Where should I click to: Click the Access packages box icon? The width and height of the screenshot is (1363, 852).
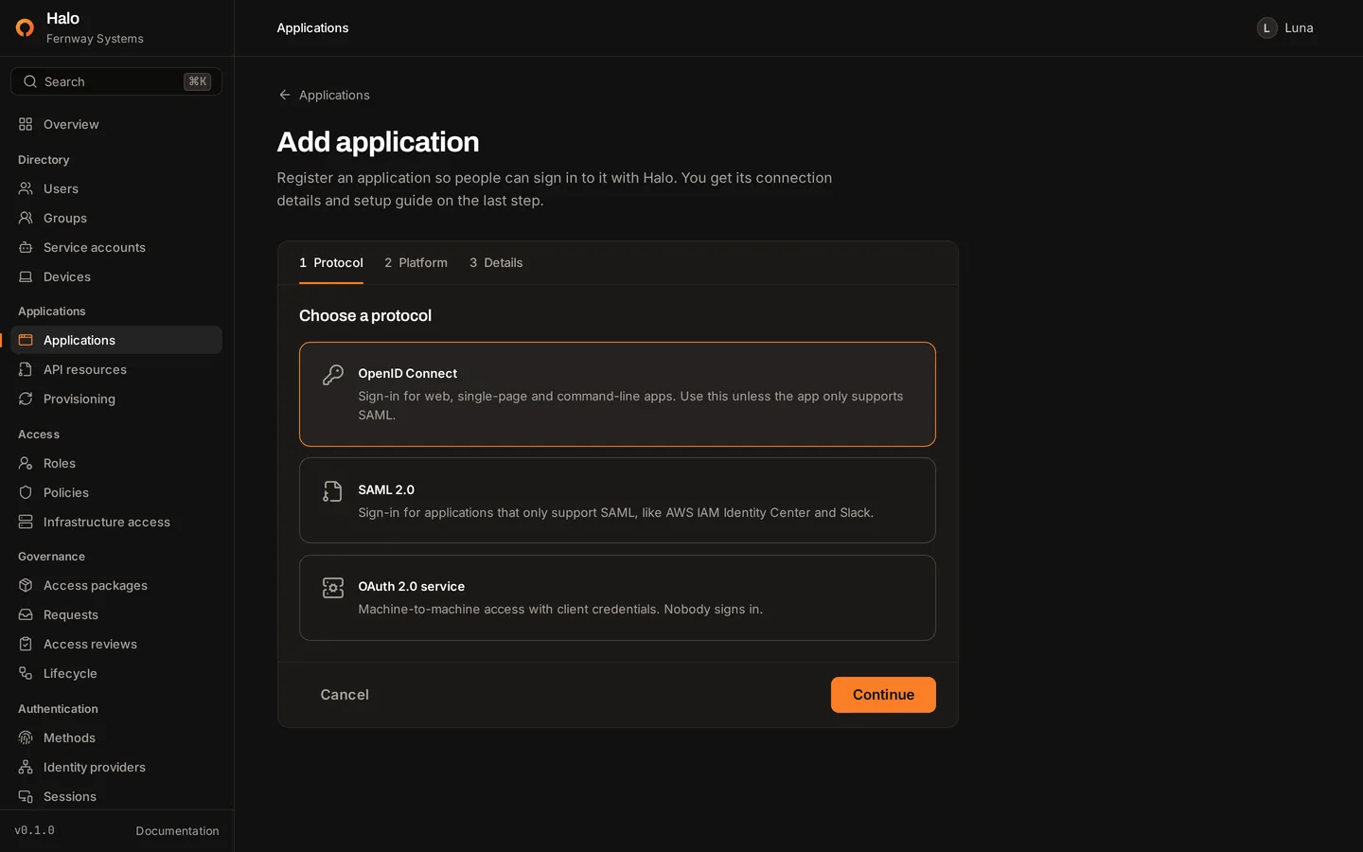[26, 585]
